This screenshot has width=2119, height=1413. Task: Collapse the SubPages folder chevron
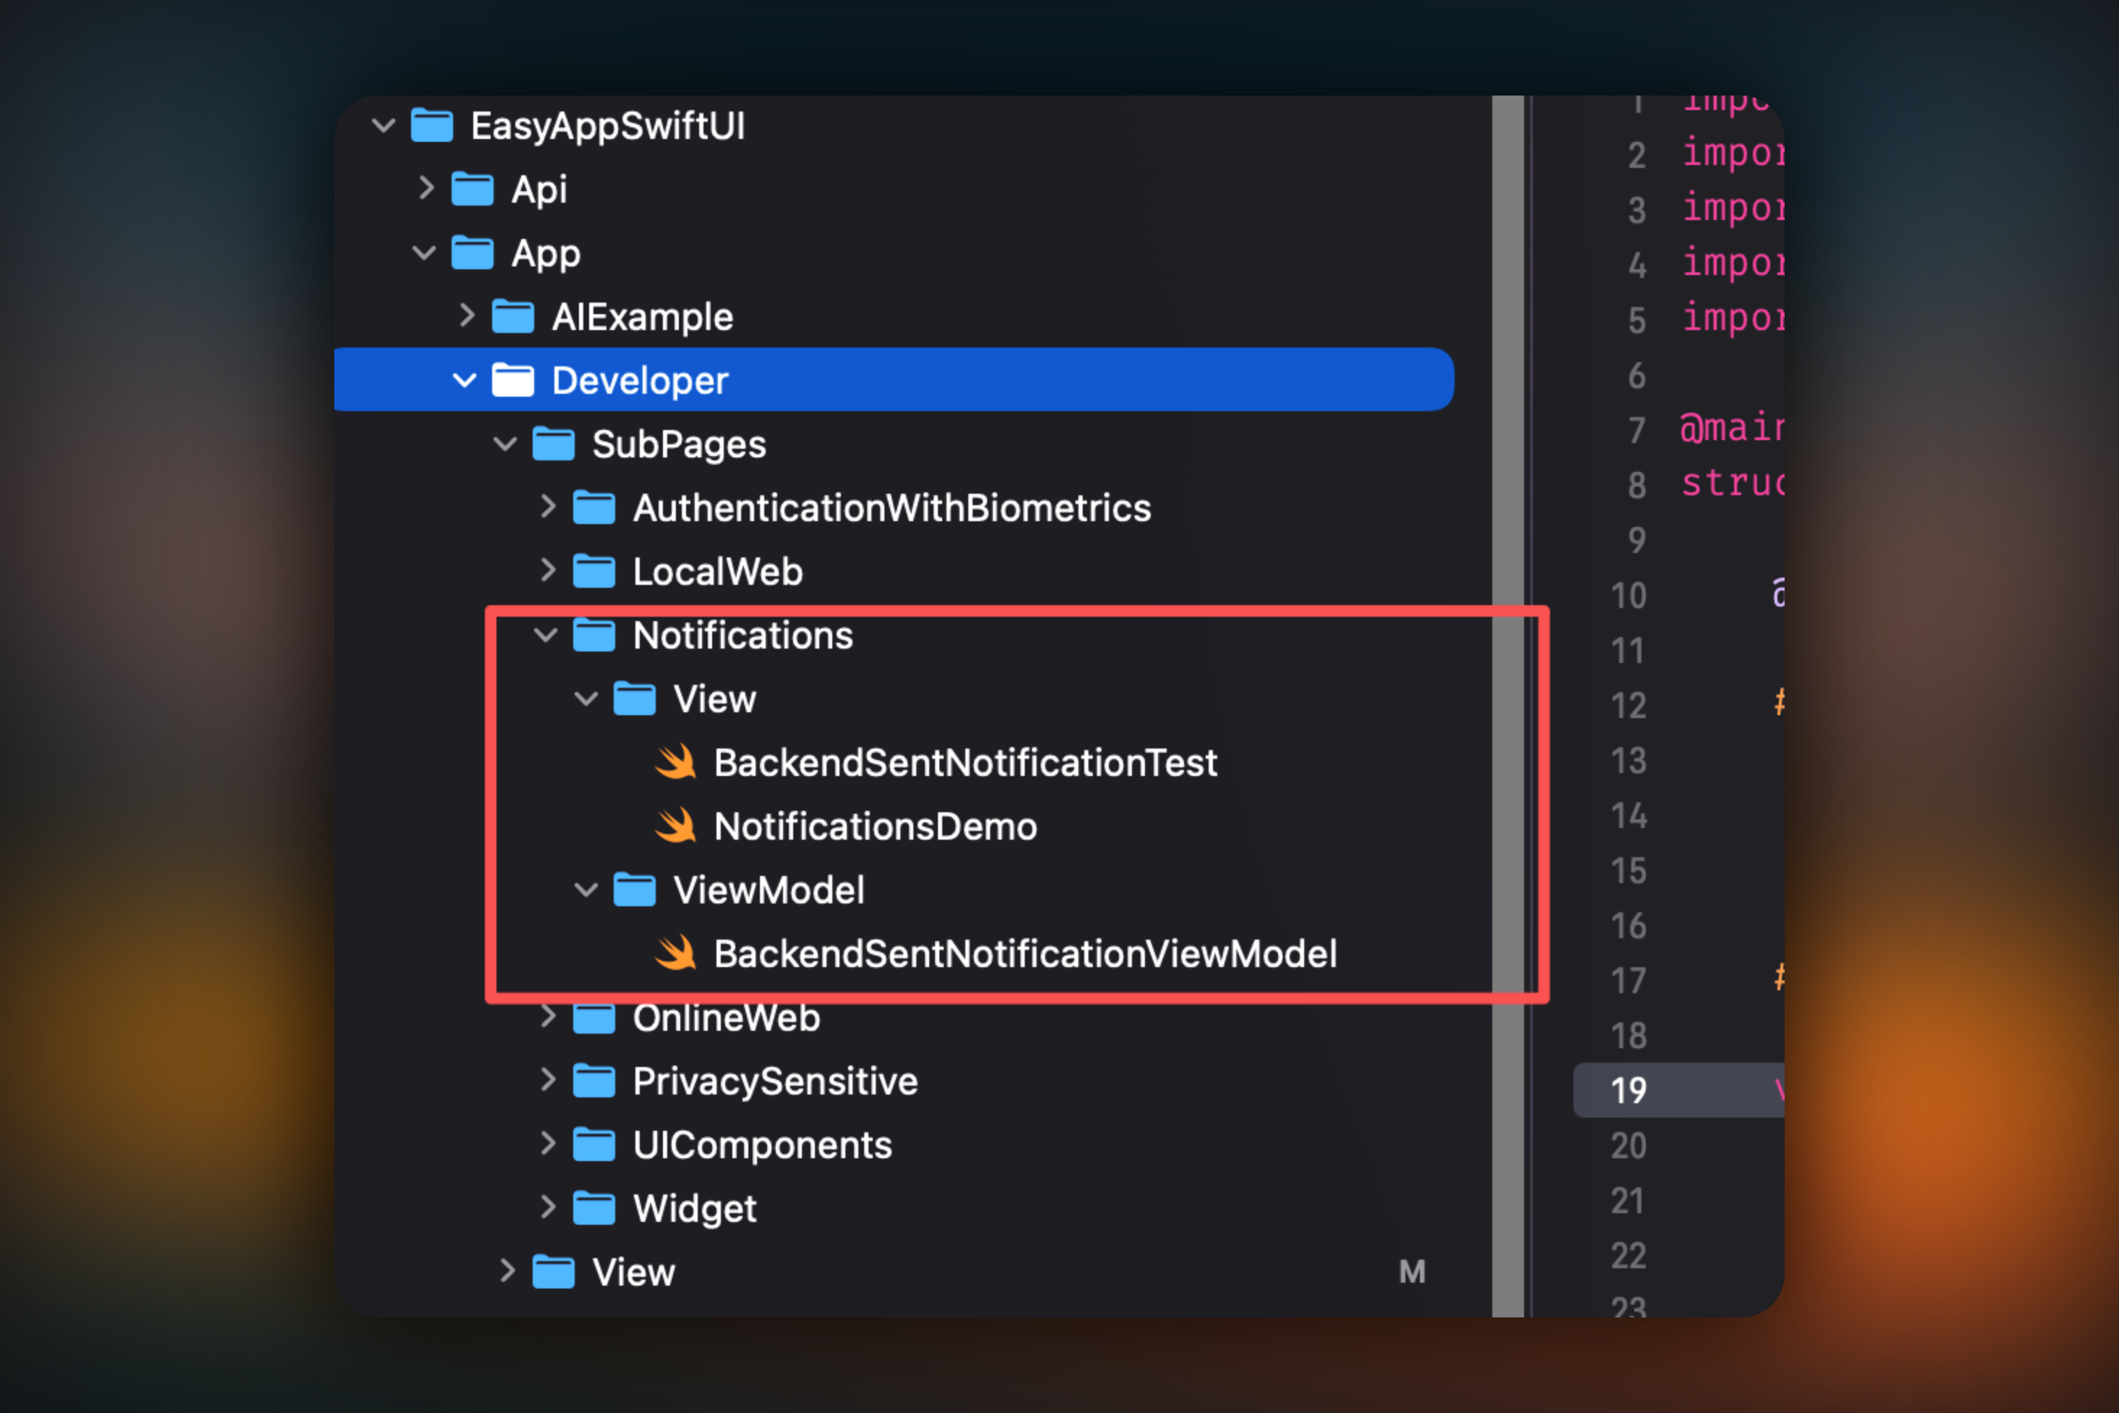click(x=505, y=444)
